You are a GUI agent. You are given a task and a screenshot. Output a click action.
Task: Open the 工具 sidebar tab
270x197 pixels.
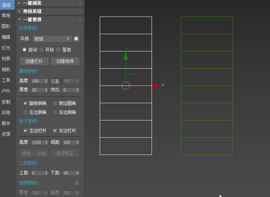click(x=6, y=80)
